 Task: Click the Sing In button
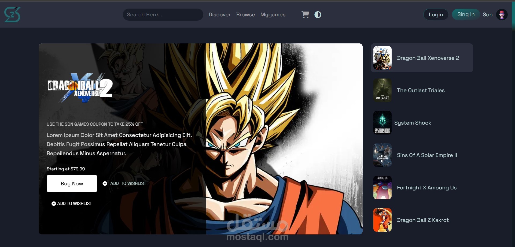(x=466, y=14)
